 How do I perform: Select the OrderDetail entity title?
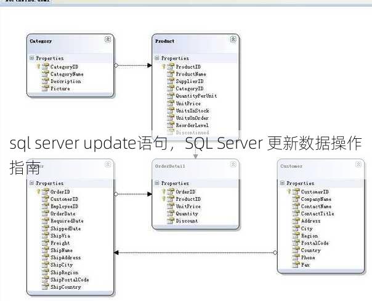coord(170,166)
